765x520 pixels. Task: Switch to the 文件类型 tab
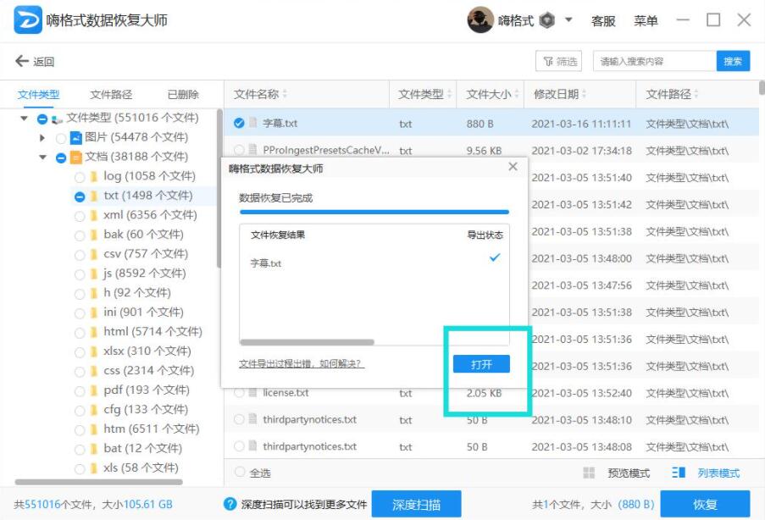pyautogui.click(x=38, y=94)
